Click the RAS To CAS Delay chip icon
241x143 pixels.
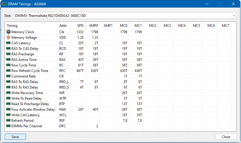tap(8, 48)
